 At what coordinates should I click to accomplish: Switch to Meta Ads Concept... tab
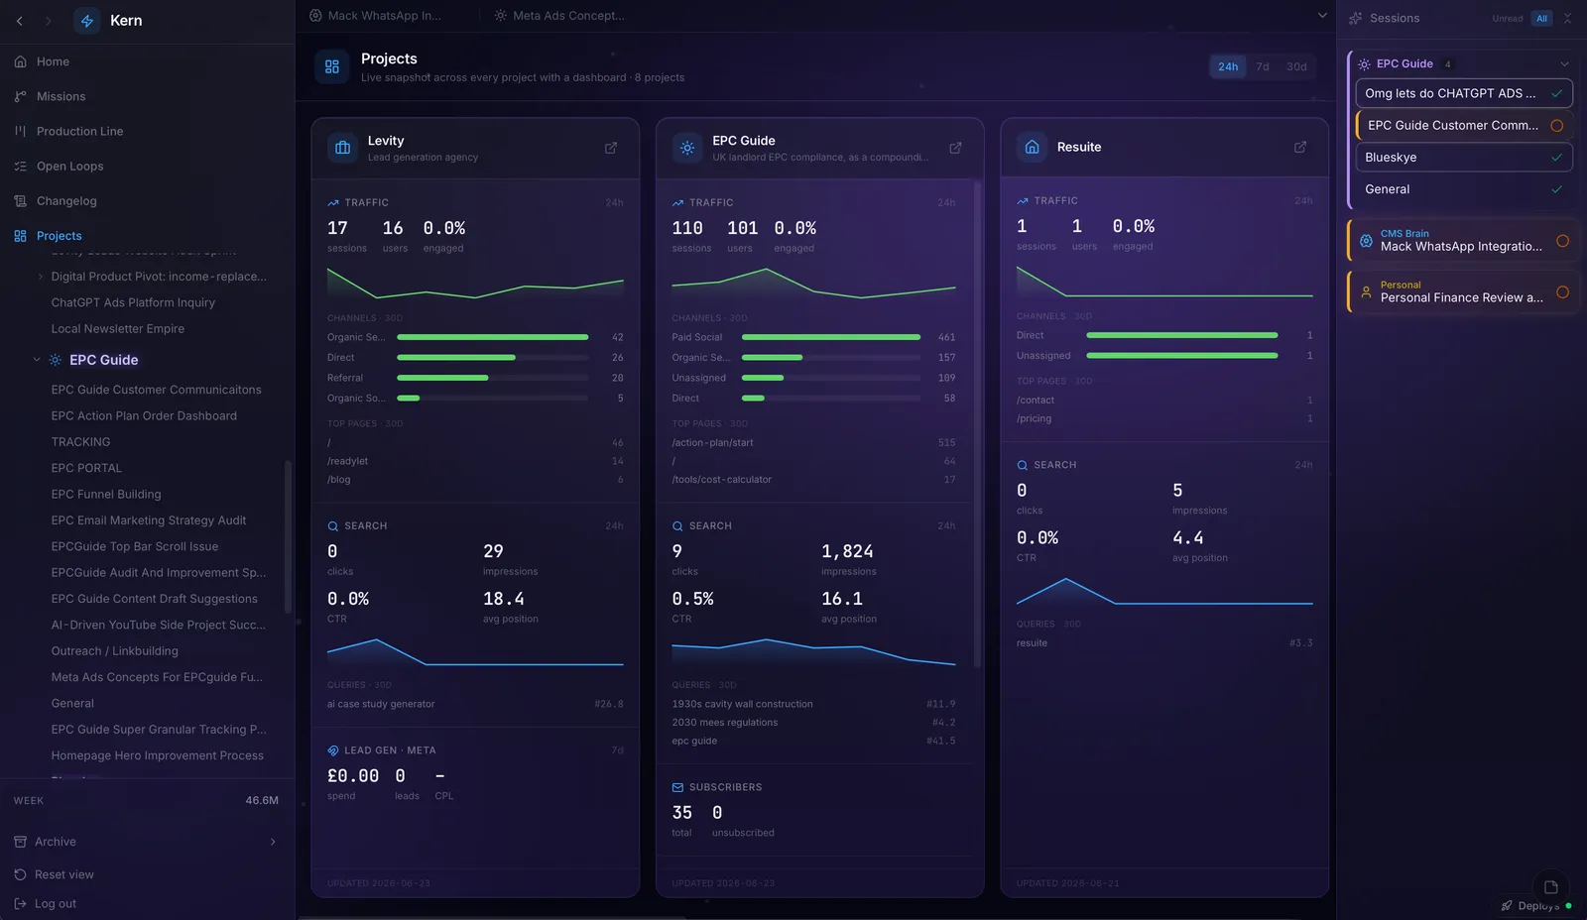pyautogui.click(x=559, y=16)
